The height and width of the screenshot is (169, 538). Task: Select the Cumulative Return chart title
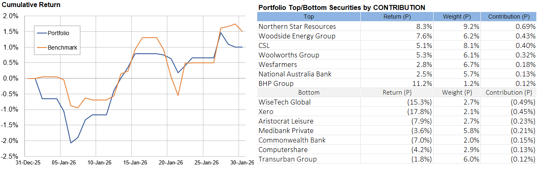point(31,5)
